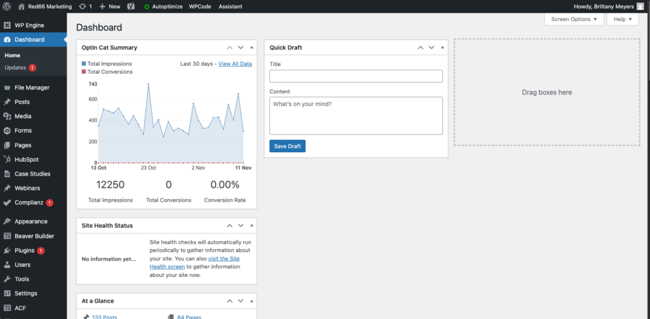Image resolution: width=650 pixels, height=319 pixels.
Task: Open the Plugins menu in sidebar
Action: [x=24, y=251]
